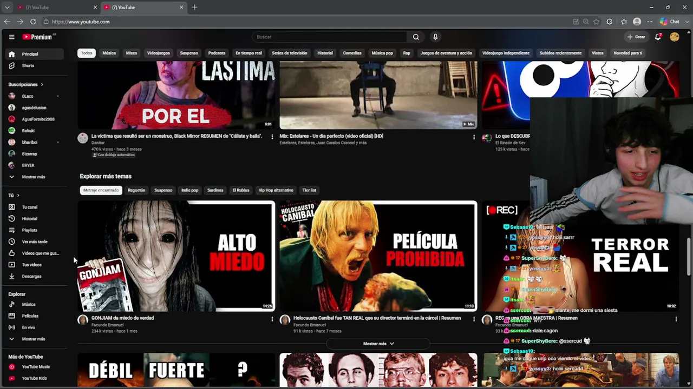Open Tu canal in sidebar
Viewport: 693px width, 389px height.
click(35, 207)
